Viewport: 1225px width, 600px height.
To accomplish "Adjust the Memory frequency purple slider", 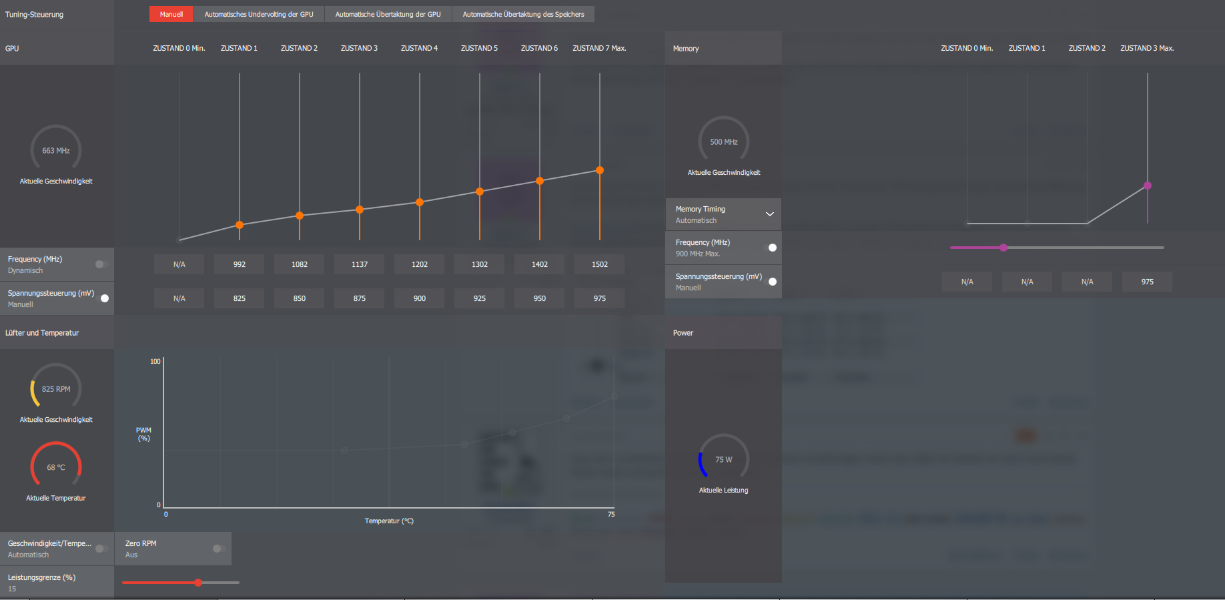I will 1003,248.
